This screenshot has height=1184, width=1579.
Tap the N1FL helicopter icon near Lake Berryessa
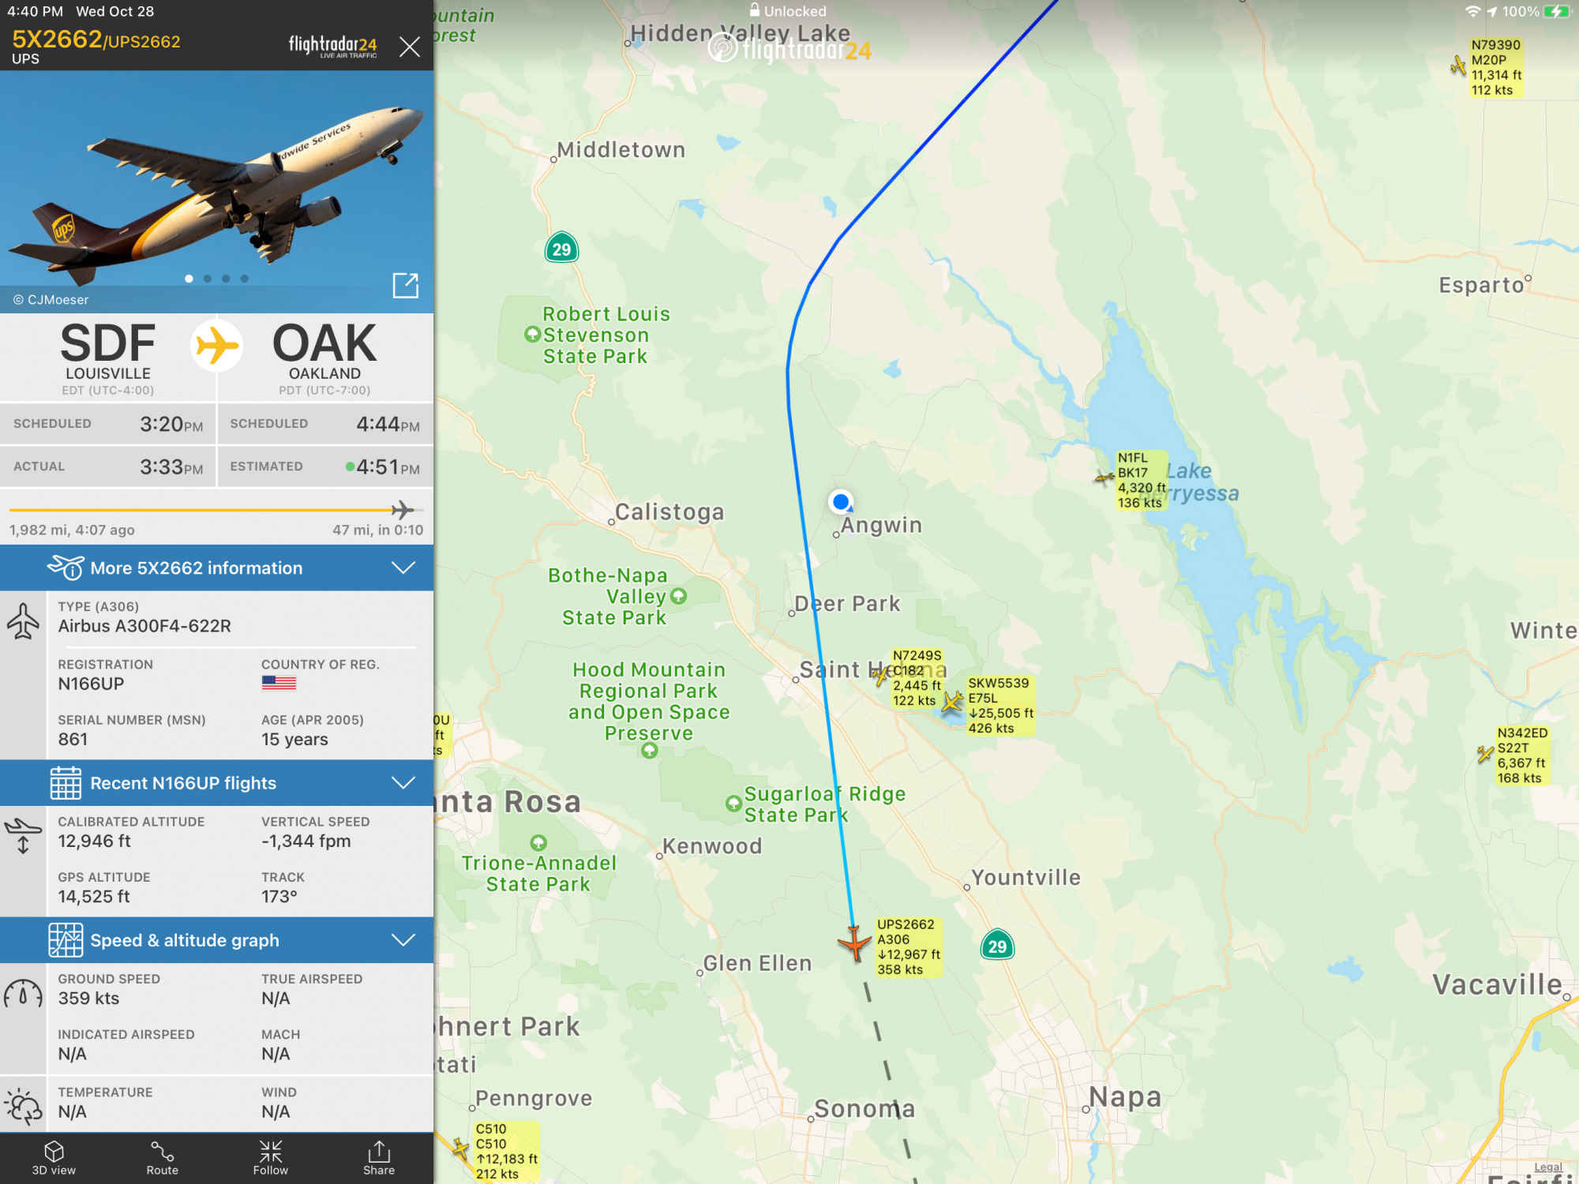click(1104, 478)
